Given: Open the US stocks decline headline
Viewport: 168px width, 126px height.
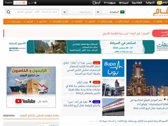Looking at the screenshot, I should click(133, 121).
